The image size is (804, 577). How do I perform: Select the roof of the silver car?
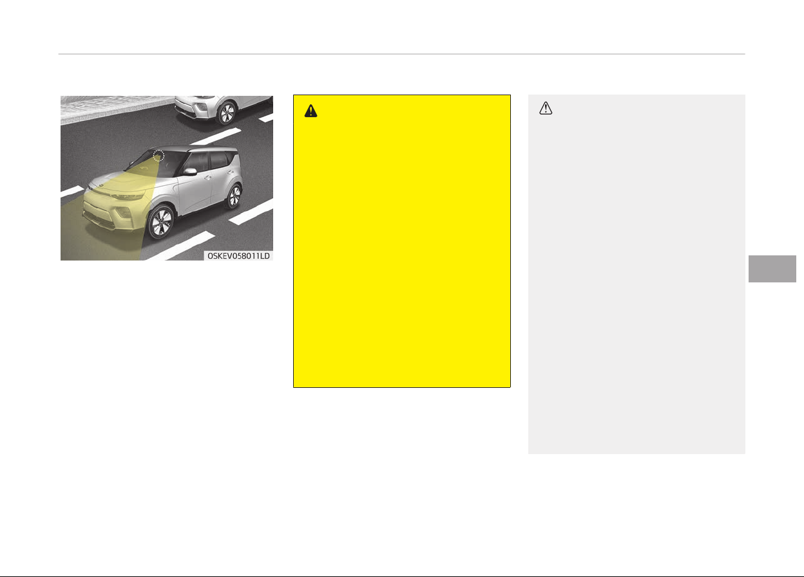tap(193, 149)
